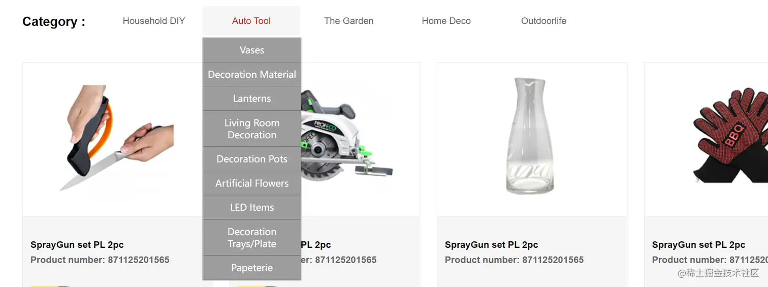Select Decoration Material submenu item

click(x=252, y=74)
